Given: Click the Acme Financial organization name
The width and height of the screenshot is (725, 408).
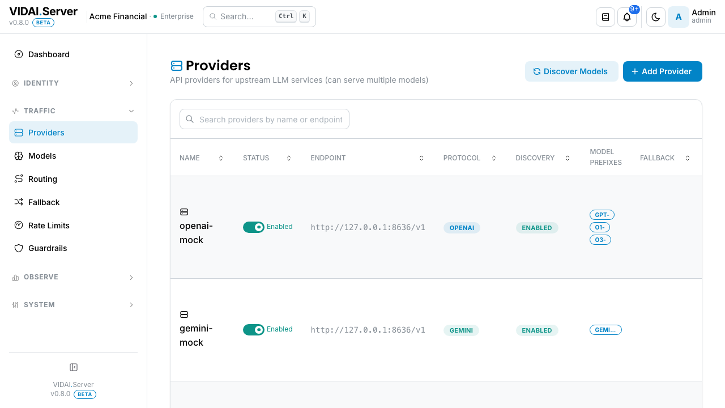Looking at the screenshot, I should tap(118, 16).
